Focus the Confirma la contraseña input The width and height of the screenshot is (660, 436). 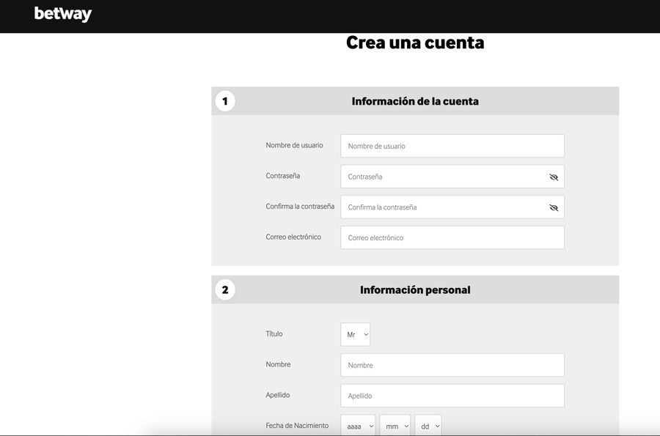pyautogui.click(x=452, y=207)
